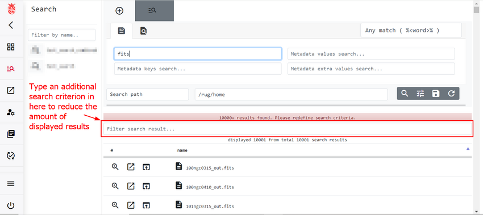This screenshot has width=483, height=215.
Task: Open the Any match mode dropdown
Action: (x=411, y=30)
